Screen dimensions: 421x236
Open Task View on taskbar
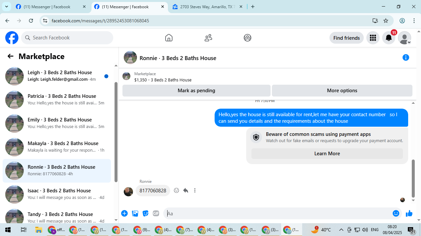click(x=23, y=230)
